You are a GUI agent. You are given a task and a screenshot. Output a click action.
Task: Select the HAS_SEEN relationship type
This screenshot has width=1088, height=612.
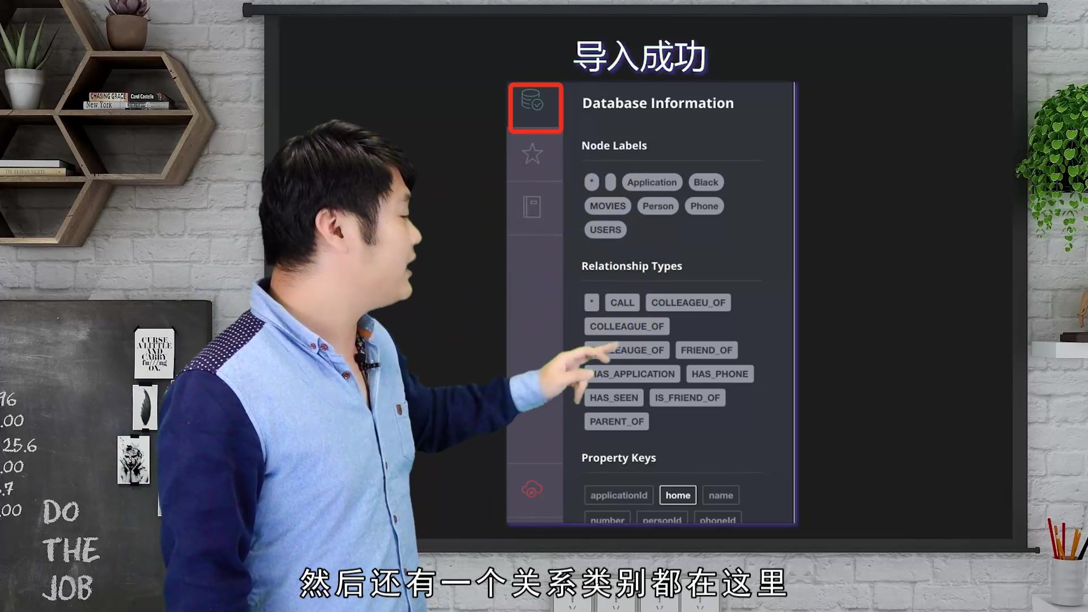[614, 397]
